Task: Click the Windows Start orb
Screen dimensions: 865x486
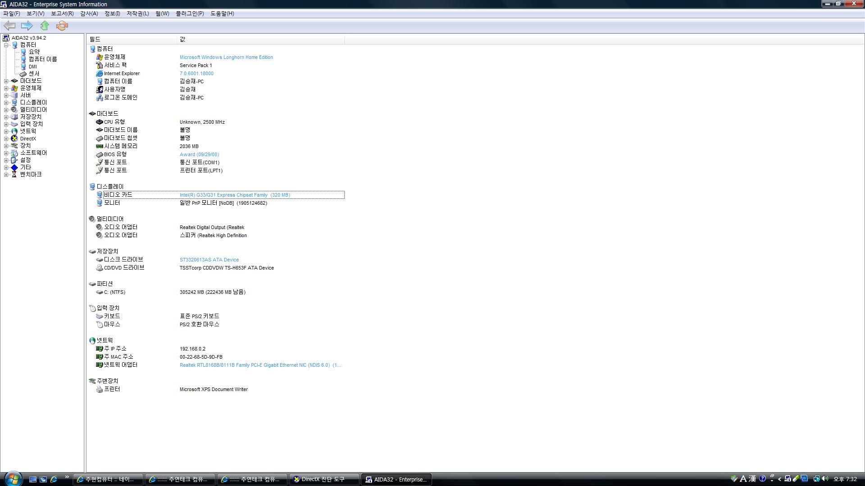Action: pos(13,479)
